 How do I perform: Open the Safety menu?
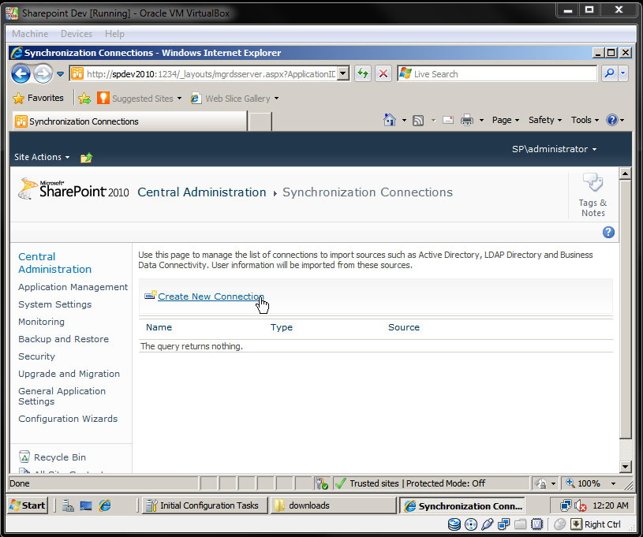pos(545,120)
